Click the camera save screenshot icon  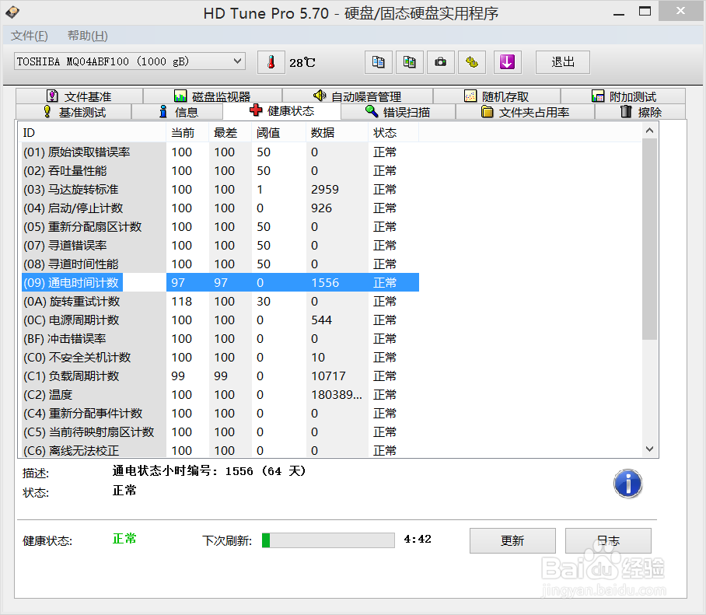tap(440, 62)
